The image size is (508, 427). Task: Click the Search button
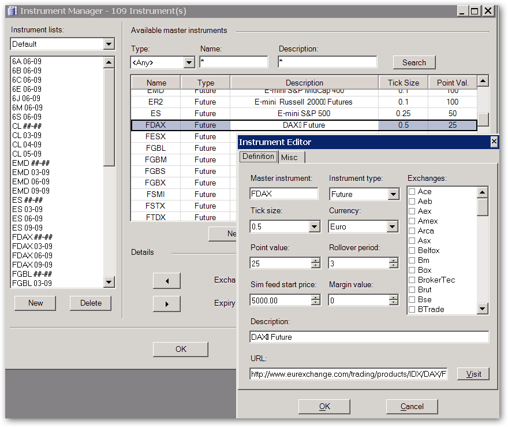[x=414, y=62]
